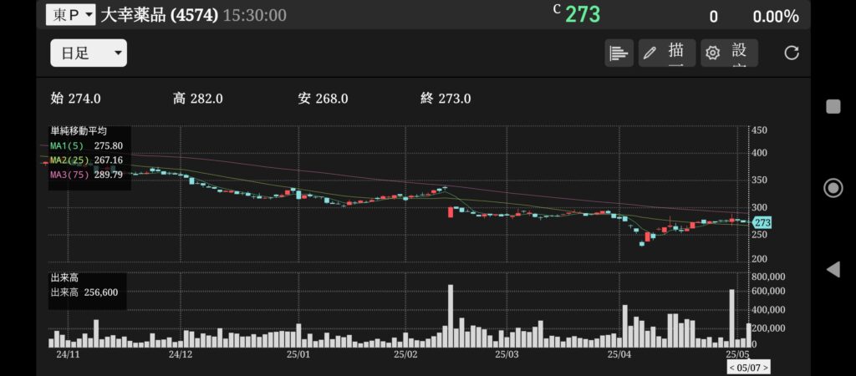The width and height of the screenshot is (856, 376).
Task: Click the MA2(25) 267.16 legend row
Action: (86, 160)
